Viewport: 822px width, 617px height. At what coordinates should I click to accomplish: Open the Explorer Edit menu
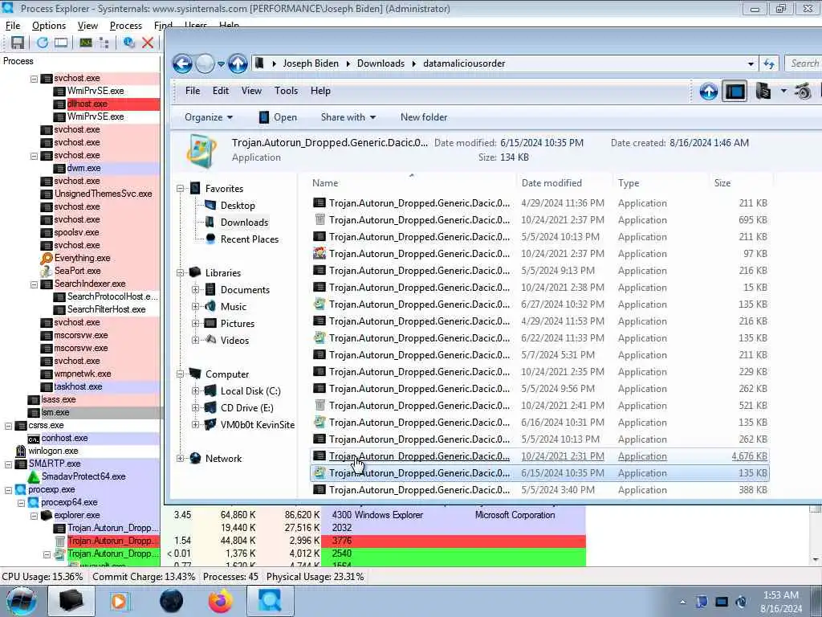[220, 91]
